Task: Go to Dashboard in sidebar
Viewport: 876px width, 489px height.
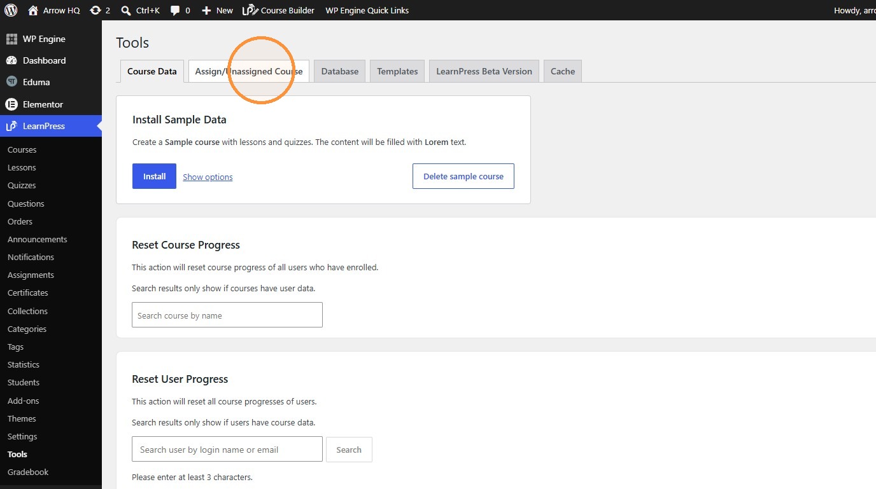Action: click(x=44, y=60)
